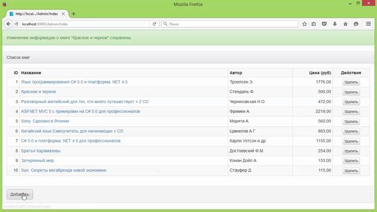Delete the Достоевский Ф.М. book row
377x212 pixels.
click(x=351, y=151)
